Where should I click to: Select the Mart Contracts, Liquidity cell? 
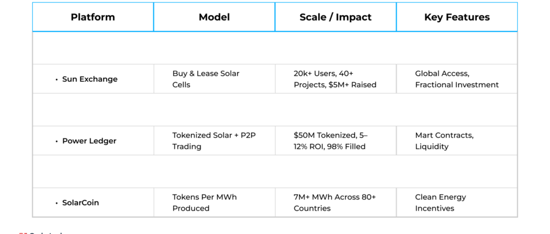(x=457, y=140)
